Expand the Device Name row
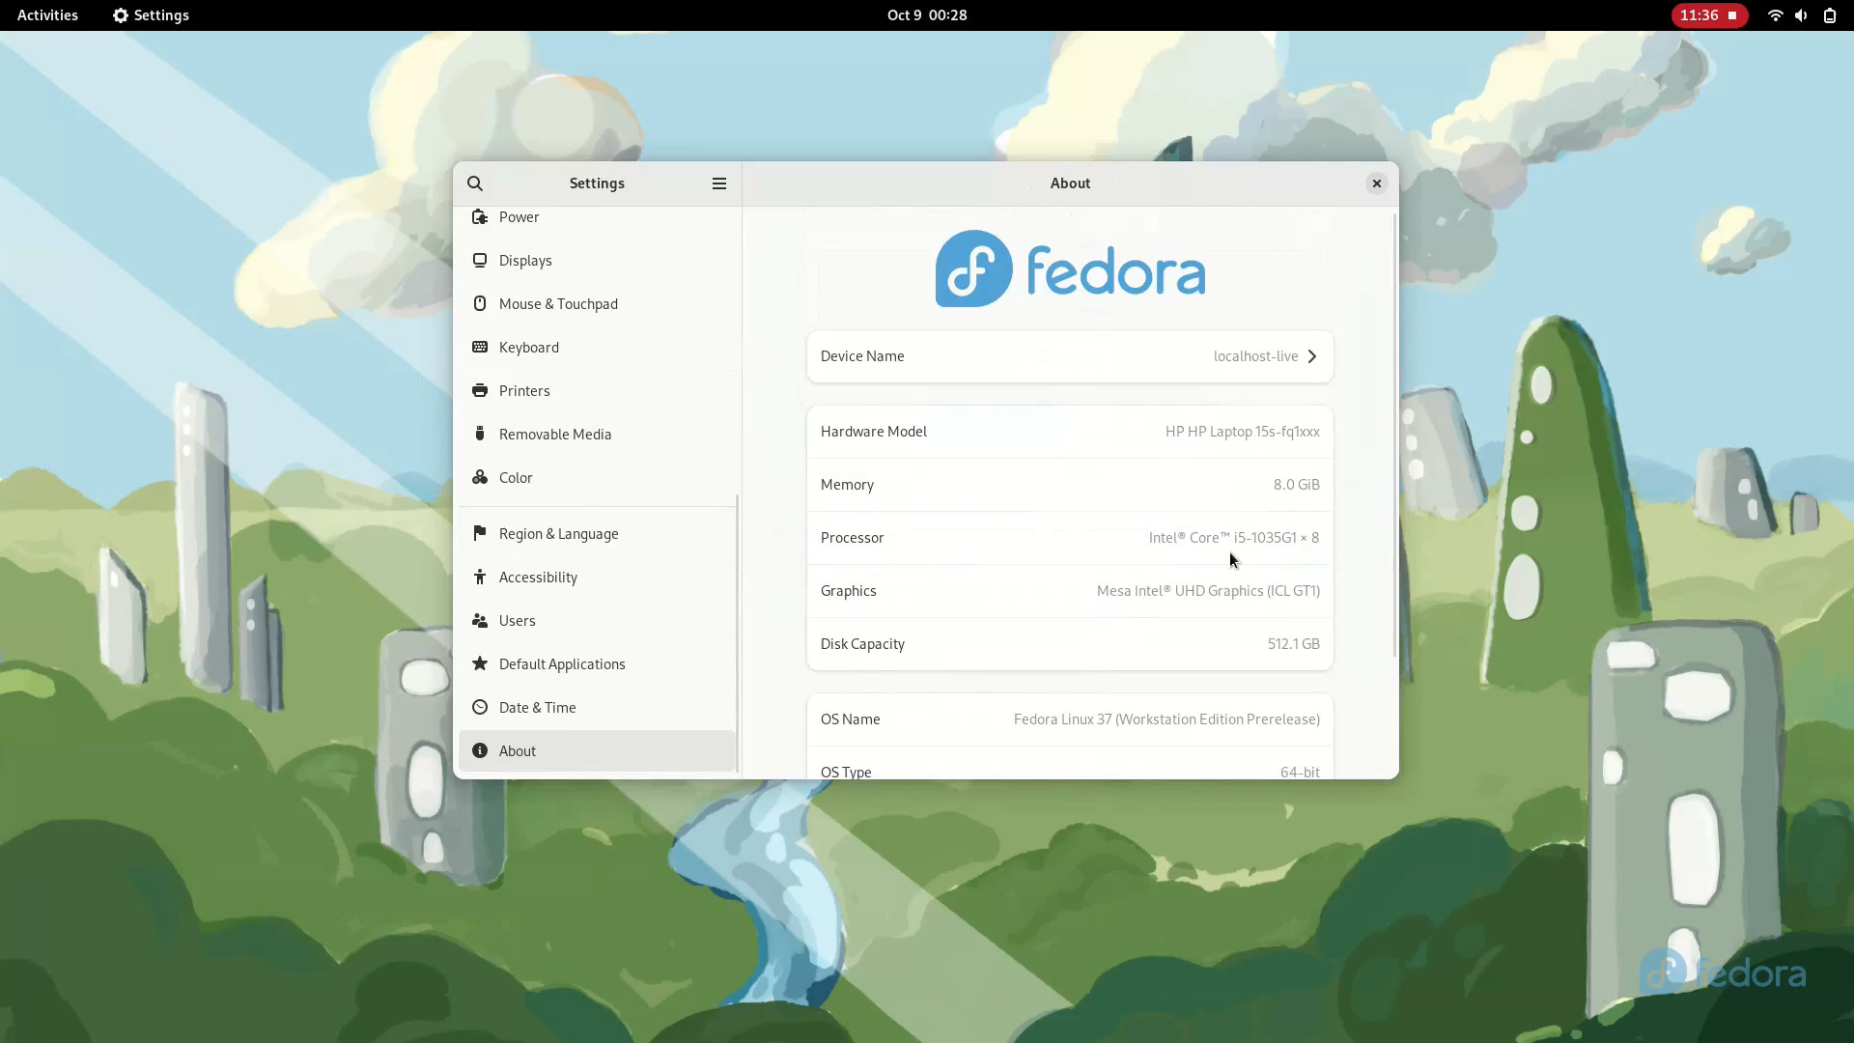Image resolution: width=1854 pixels, height=1043 pixels. coord(1070,355)
